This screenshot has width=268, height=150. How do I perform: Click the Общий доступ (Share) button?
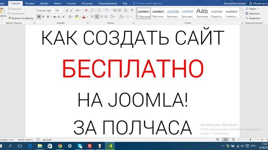(x=258, y=3)
